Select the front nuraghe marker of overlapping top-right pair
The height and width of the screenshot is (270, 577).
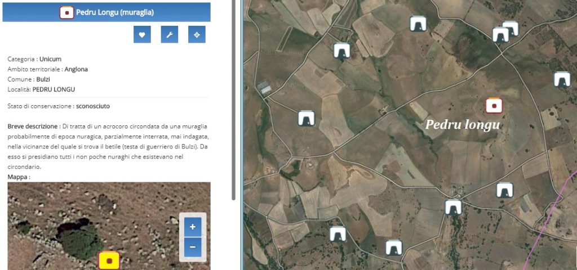[500, 35]
